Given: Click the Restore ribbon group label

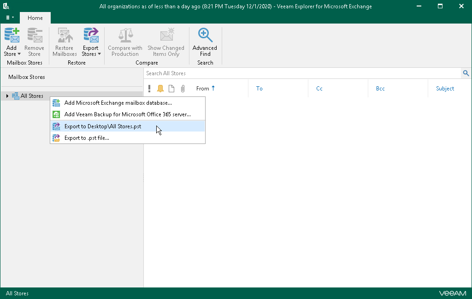Looking at the screenshot, I should point(77,63).
